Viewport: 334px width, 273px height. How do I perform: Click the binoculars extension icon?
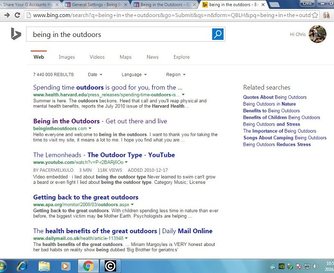326,15
